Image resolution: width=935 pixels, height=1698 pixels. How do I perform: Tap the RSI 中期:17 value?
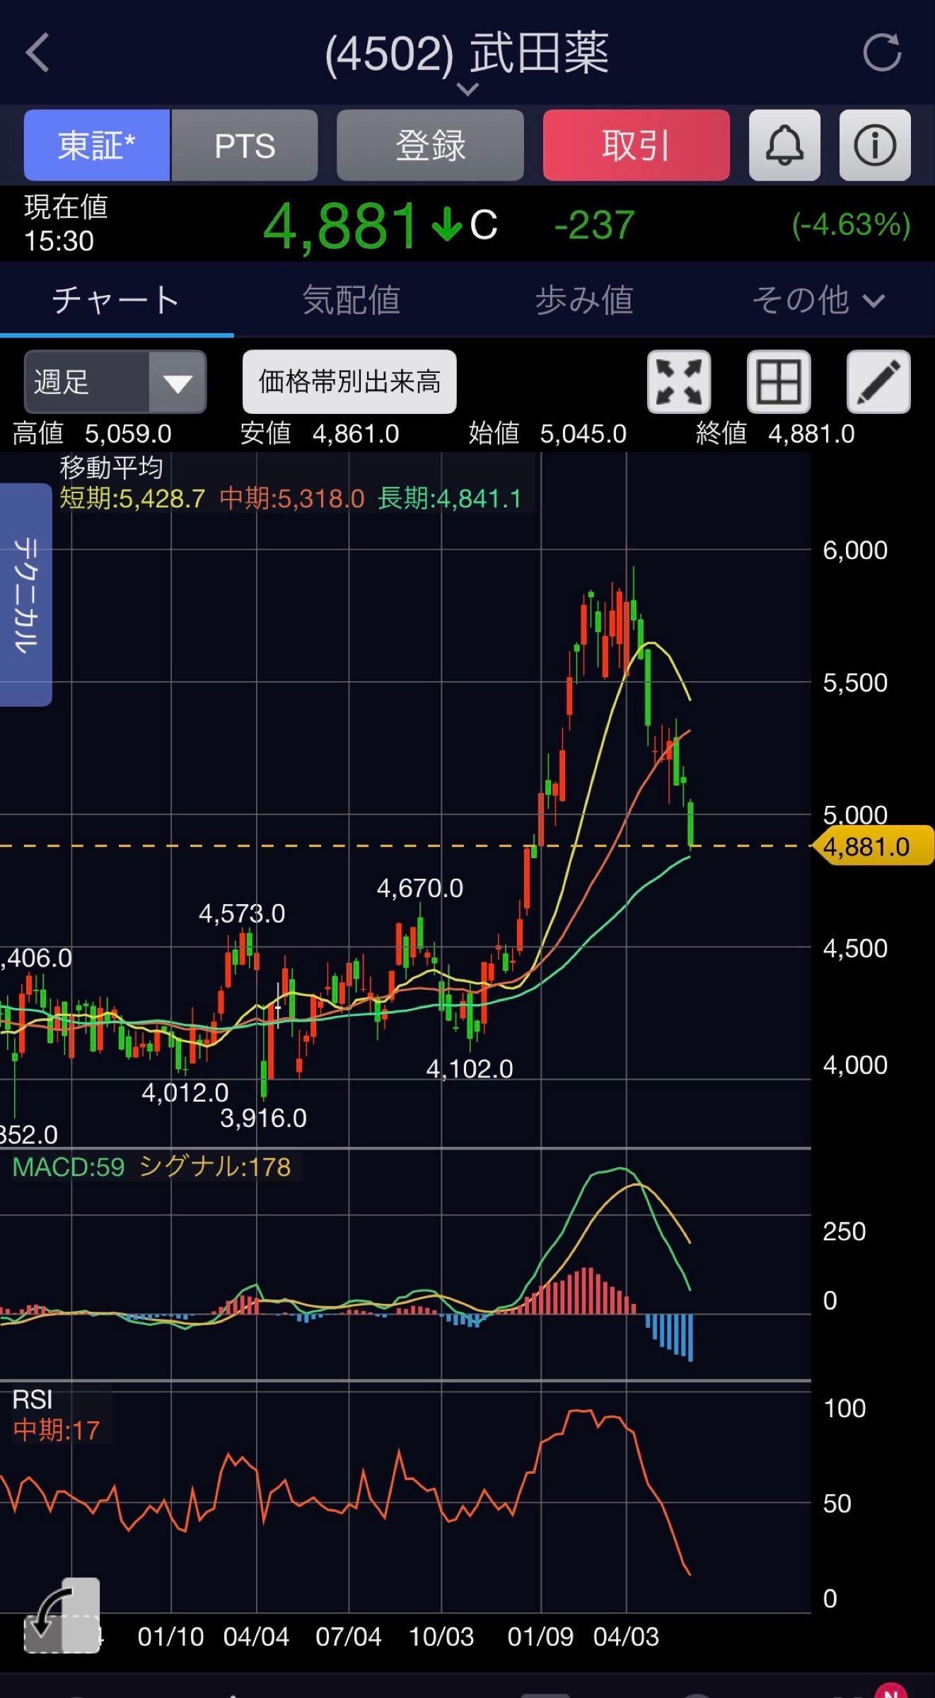[56, 1431]
